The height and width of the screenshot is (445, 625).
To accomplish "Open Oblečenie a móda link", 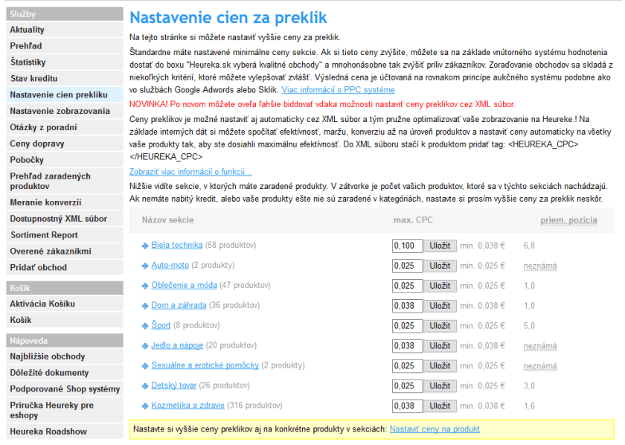I will pyautogui.click(x=184, y=285).
